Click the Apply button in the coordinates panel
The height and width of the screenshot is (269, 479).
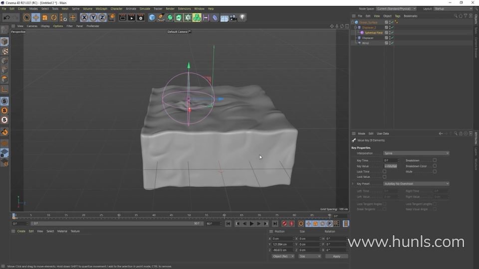(336, 256)
